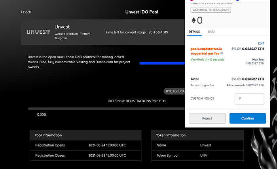This screenshot has width=277, height=169.
Task: Click the 2021-08-28 15:00:00 UTC value
Action: coord(107,156)
